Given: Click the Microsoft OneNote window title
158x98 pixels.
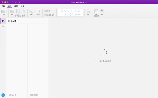Looking at the screenshot, I should coord(79,2).
